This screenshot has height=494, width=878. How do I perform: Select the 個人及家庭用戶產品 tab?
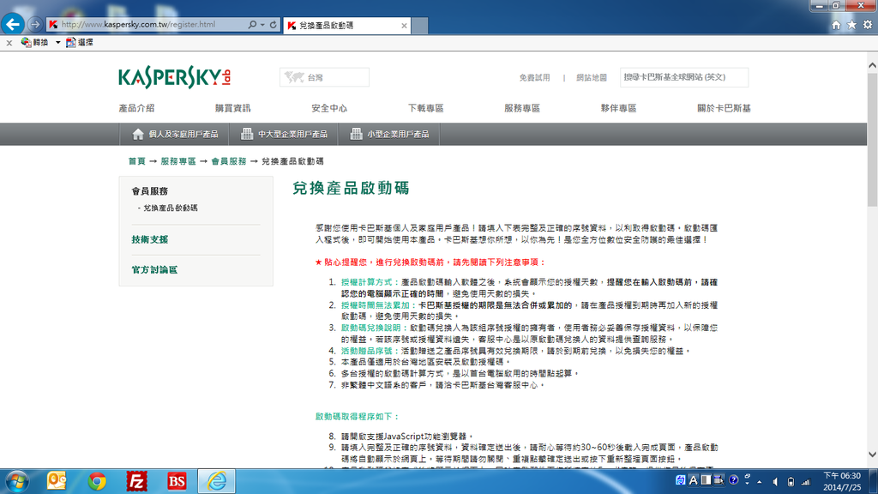click(x=175, y=135)
